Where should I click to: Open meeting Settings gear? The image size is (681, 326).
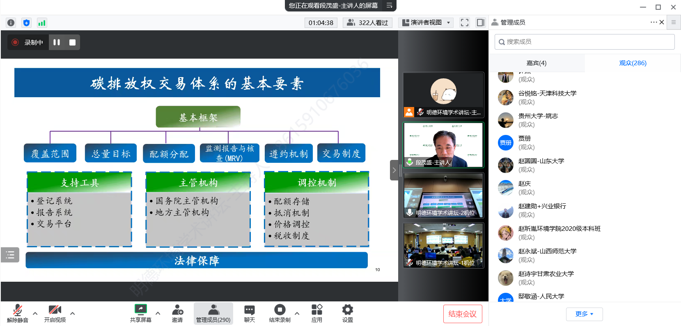347,313
